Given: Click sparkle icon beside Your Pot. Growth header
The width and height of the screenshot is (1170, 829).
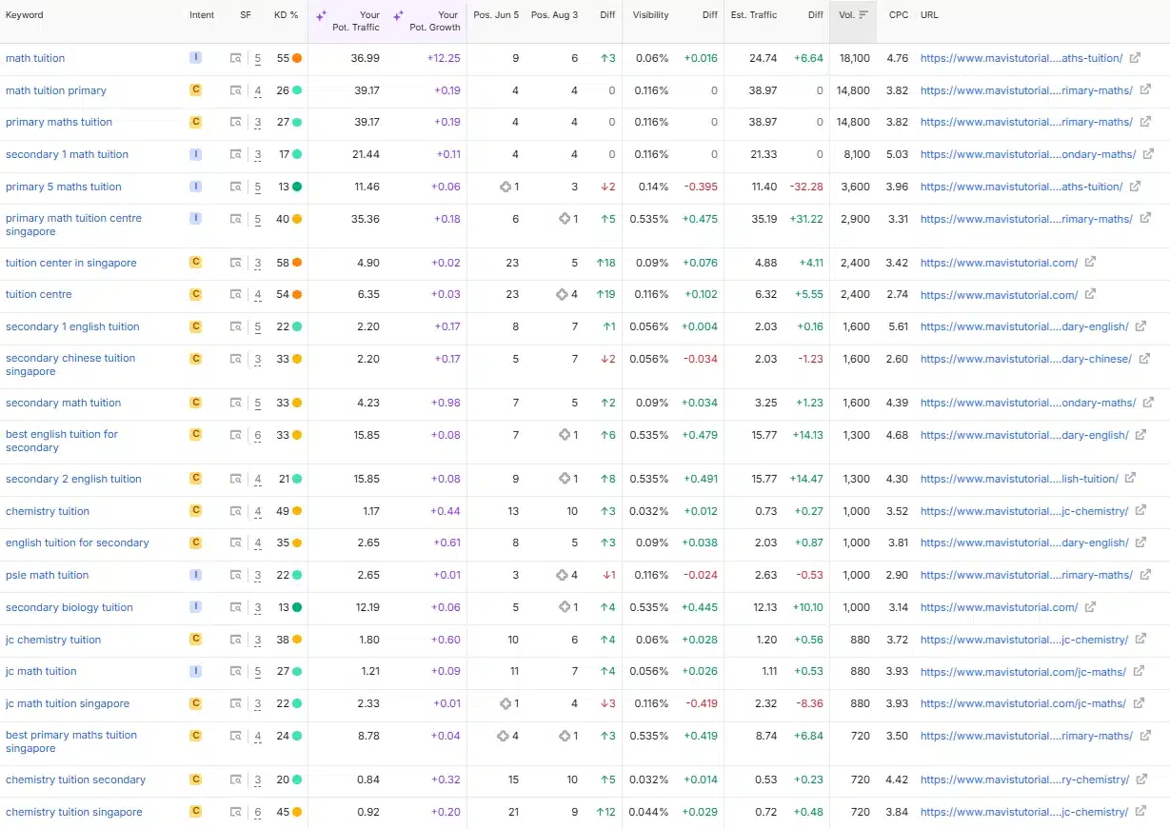Looking at the screenshot, I should coord(398,15).
